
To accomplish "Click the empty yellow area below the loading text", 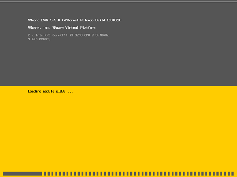I will point(118,131).
